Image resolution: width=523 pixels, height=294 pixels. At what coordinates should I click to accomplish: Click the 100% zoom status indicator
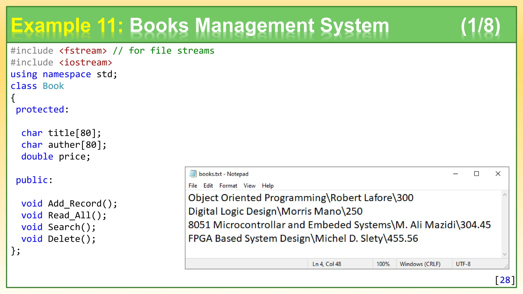[383, 264]
